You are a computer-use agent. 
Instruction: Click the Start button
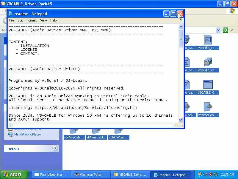pos(14,175)
